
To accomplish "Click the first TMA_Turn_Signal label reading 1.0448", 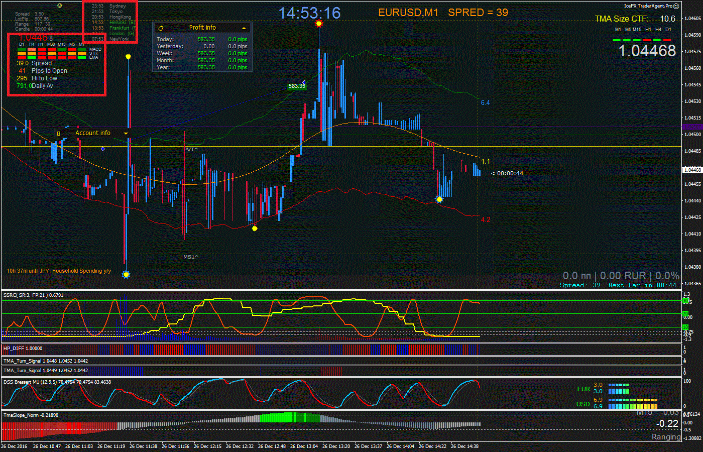I will coord(46,361).
